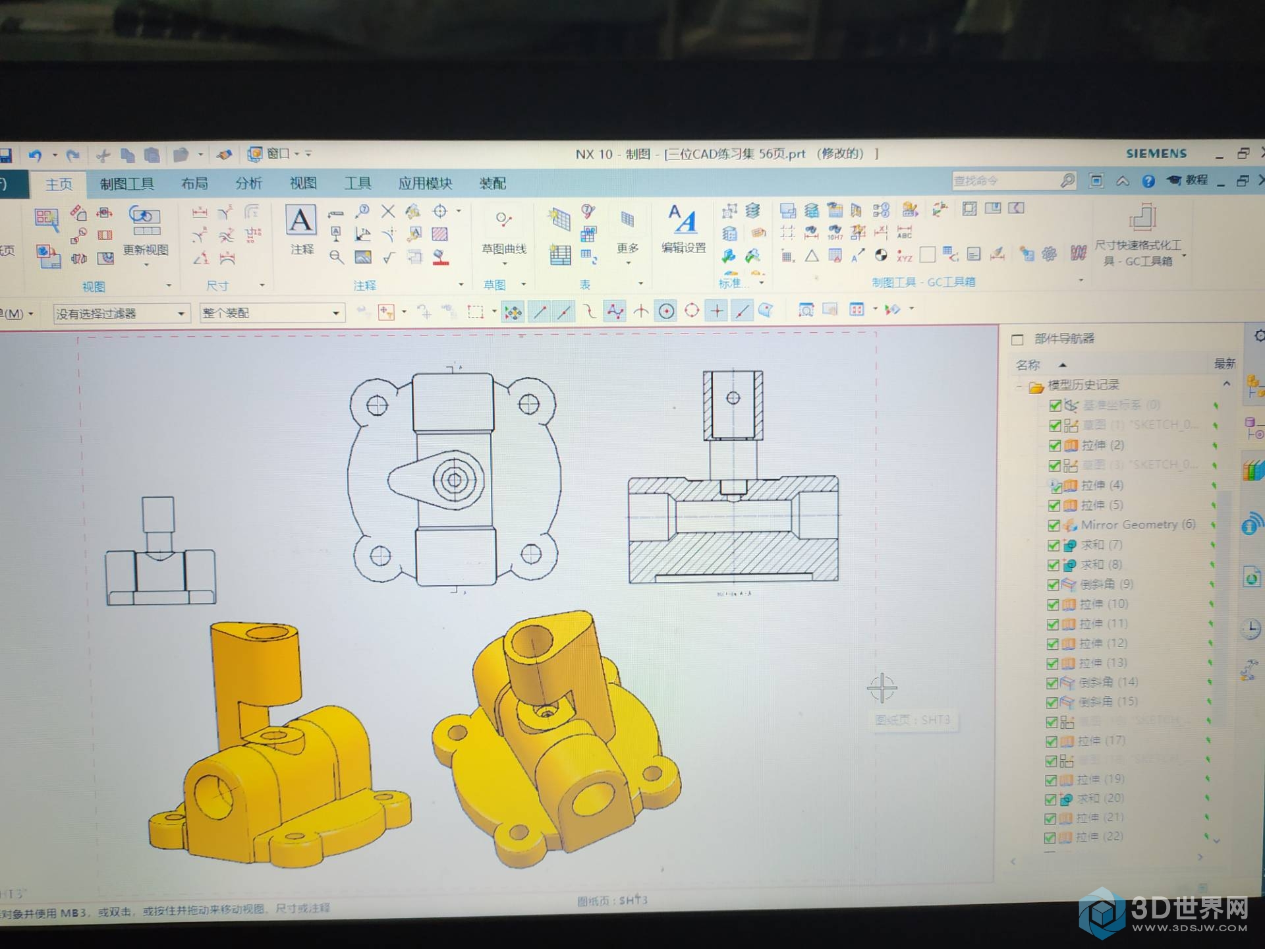
Task: Click the 10H7 fit tolerance icon
Action: 835,233
